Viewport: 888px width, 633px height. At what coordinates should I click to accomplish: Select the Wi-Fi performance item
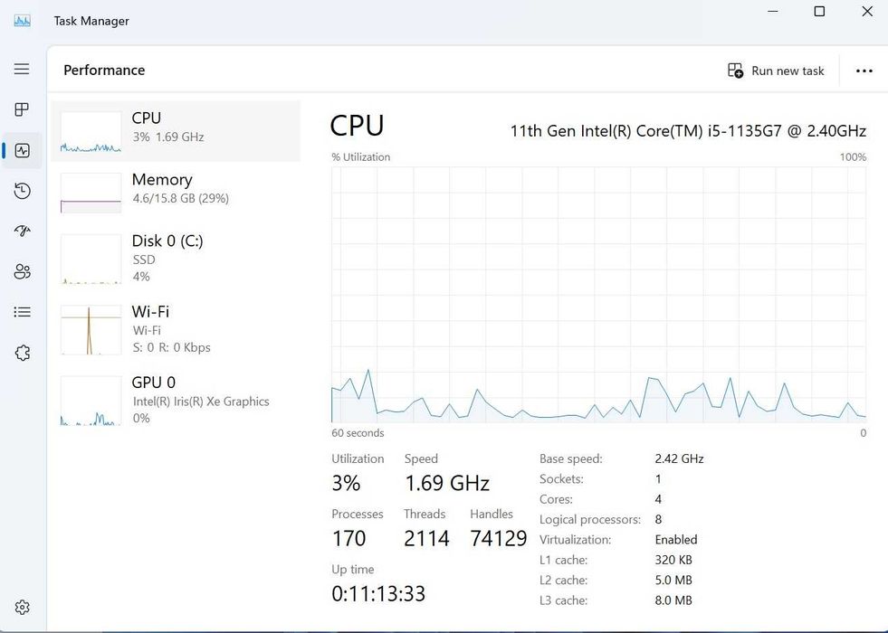click(x=176, y=327)
